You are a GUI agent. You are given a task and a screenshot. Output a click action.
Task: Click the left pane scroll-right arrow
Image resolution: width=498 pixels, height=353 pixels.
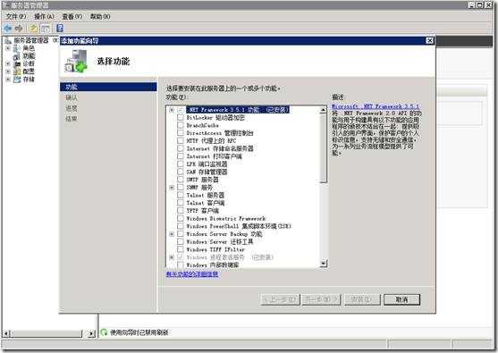(x=91, y=333)
